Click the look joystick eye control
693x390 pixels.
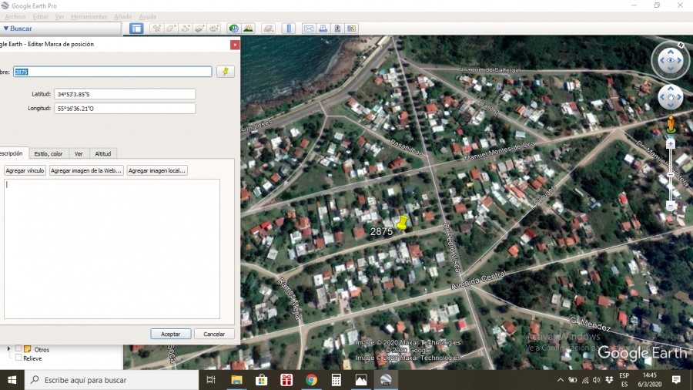tap(671, 61)
